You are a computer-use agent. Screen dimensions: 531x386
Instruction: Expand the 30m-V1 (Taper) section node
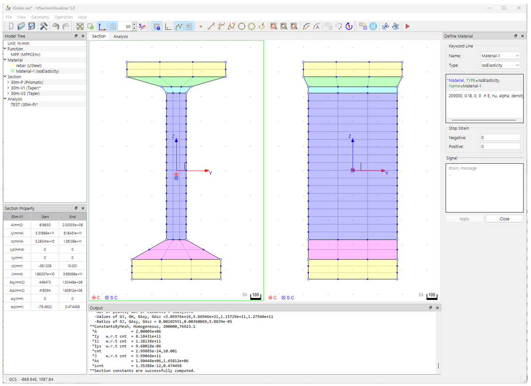point(8,88)
